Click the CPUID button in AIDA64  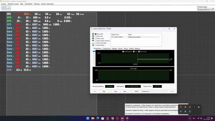click(x=136, y=91)
